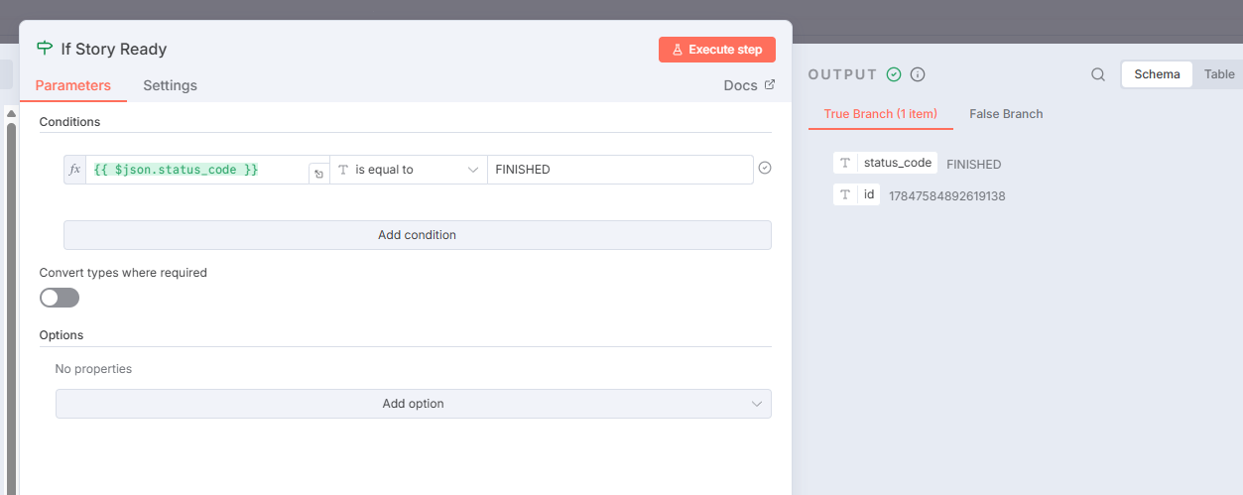Expand the Add option dropdown
The height and width of the screenshot is (495, 1243).
[413, 404]
